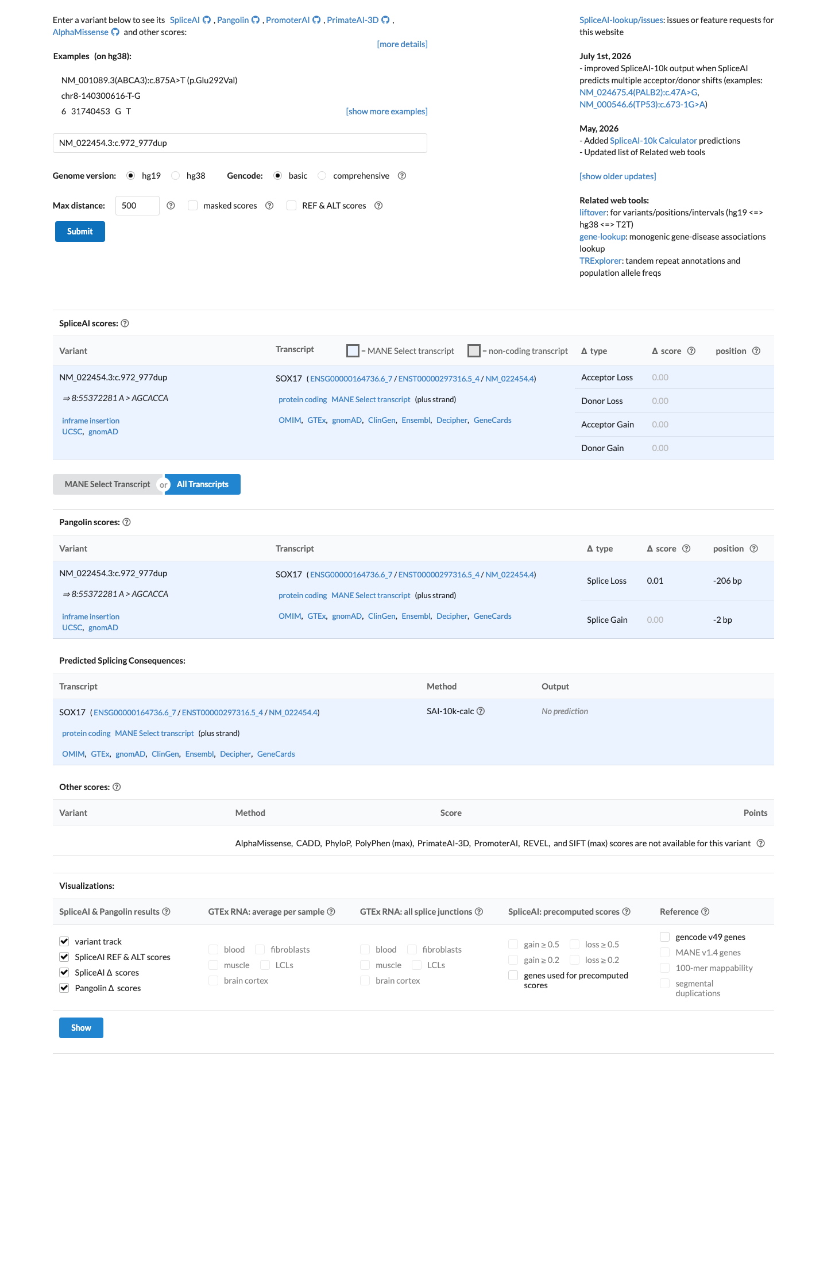The image size is (835, 1264).
Task: Open the Pangolin GitHub icon link
Action: 256,20
